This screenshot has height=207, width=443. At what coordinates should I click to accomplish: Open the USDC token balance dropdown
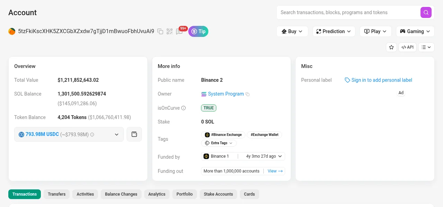[69, 135]
